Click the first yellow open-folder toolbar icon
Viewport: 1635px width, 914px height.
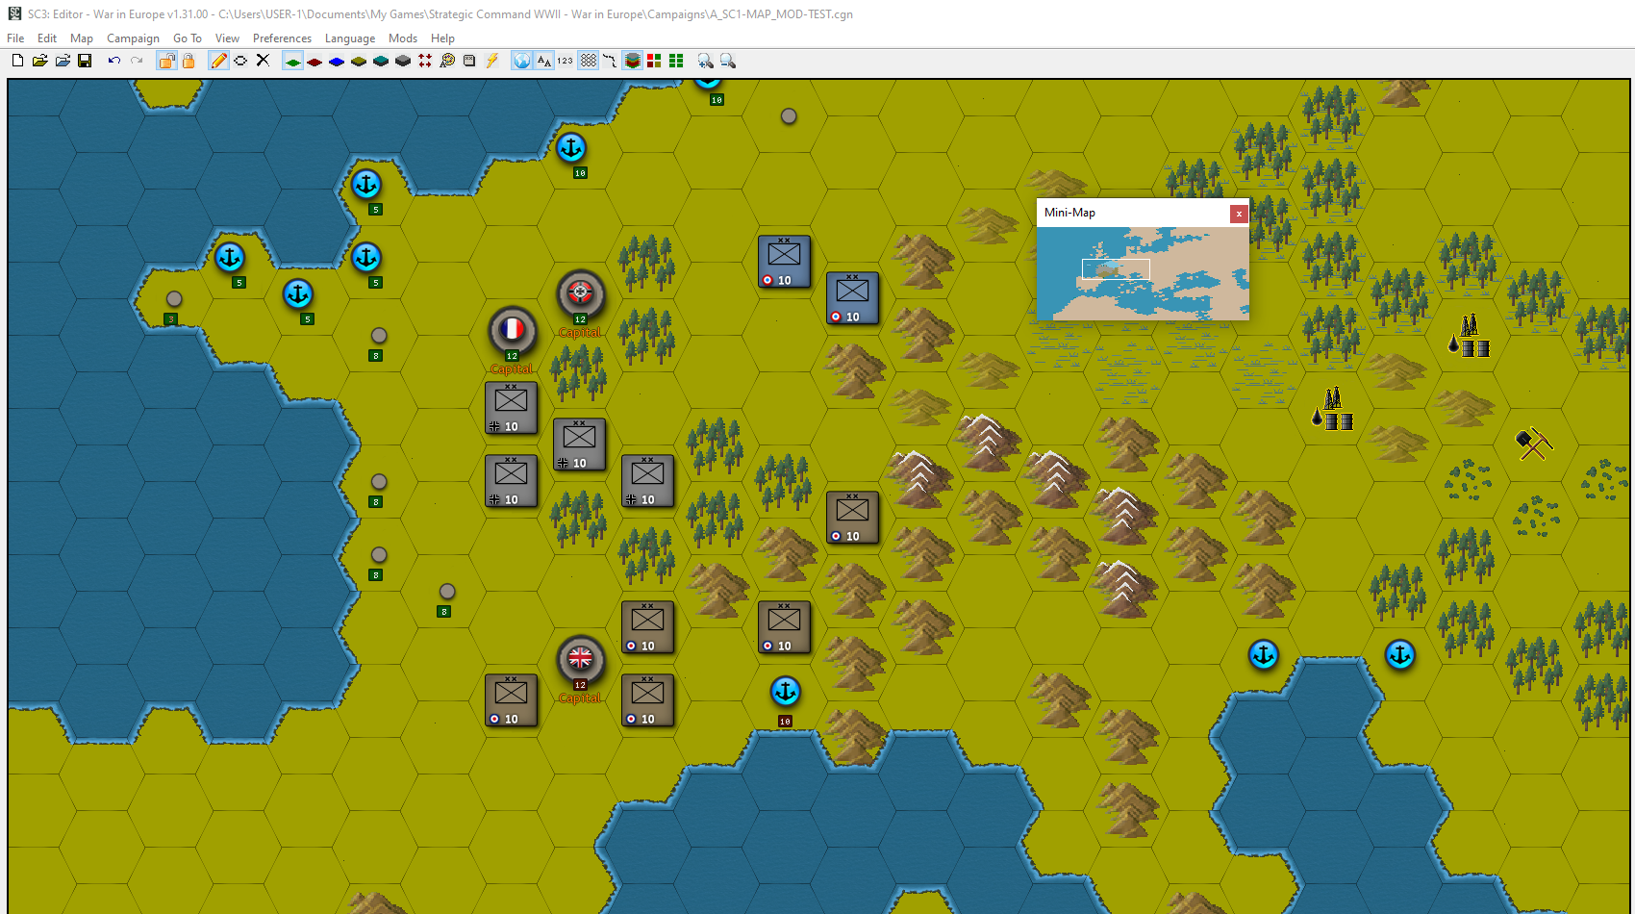(x=39, y=61)
